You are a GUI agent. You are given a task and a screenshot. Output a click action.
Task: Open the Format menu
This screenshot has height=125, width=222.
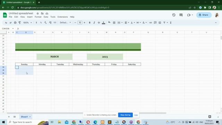(x=38, y=17)
